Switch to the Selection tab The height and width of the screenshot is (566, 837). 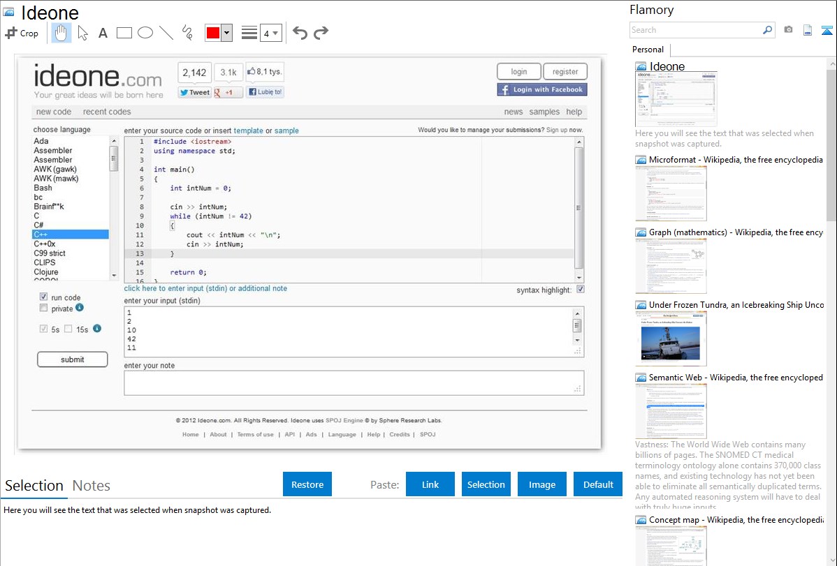[34, 486]
